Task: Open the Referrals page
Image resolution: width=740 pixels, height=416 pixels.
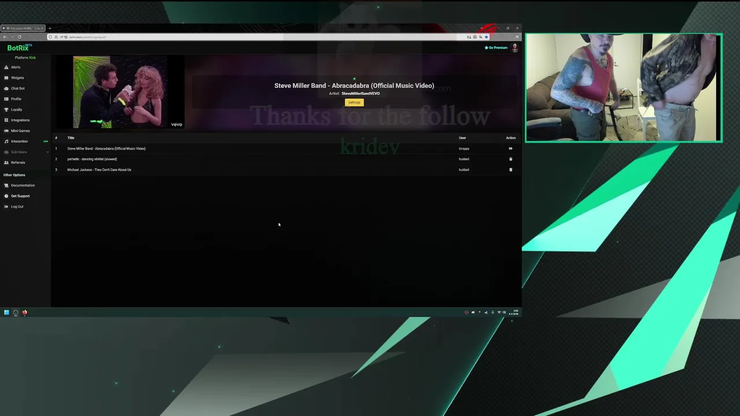Action: (x=18, y=162)
